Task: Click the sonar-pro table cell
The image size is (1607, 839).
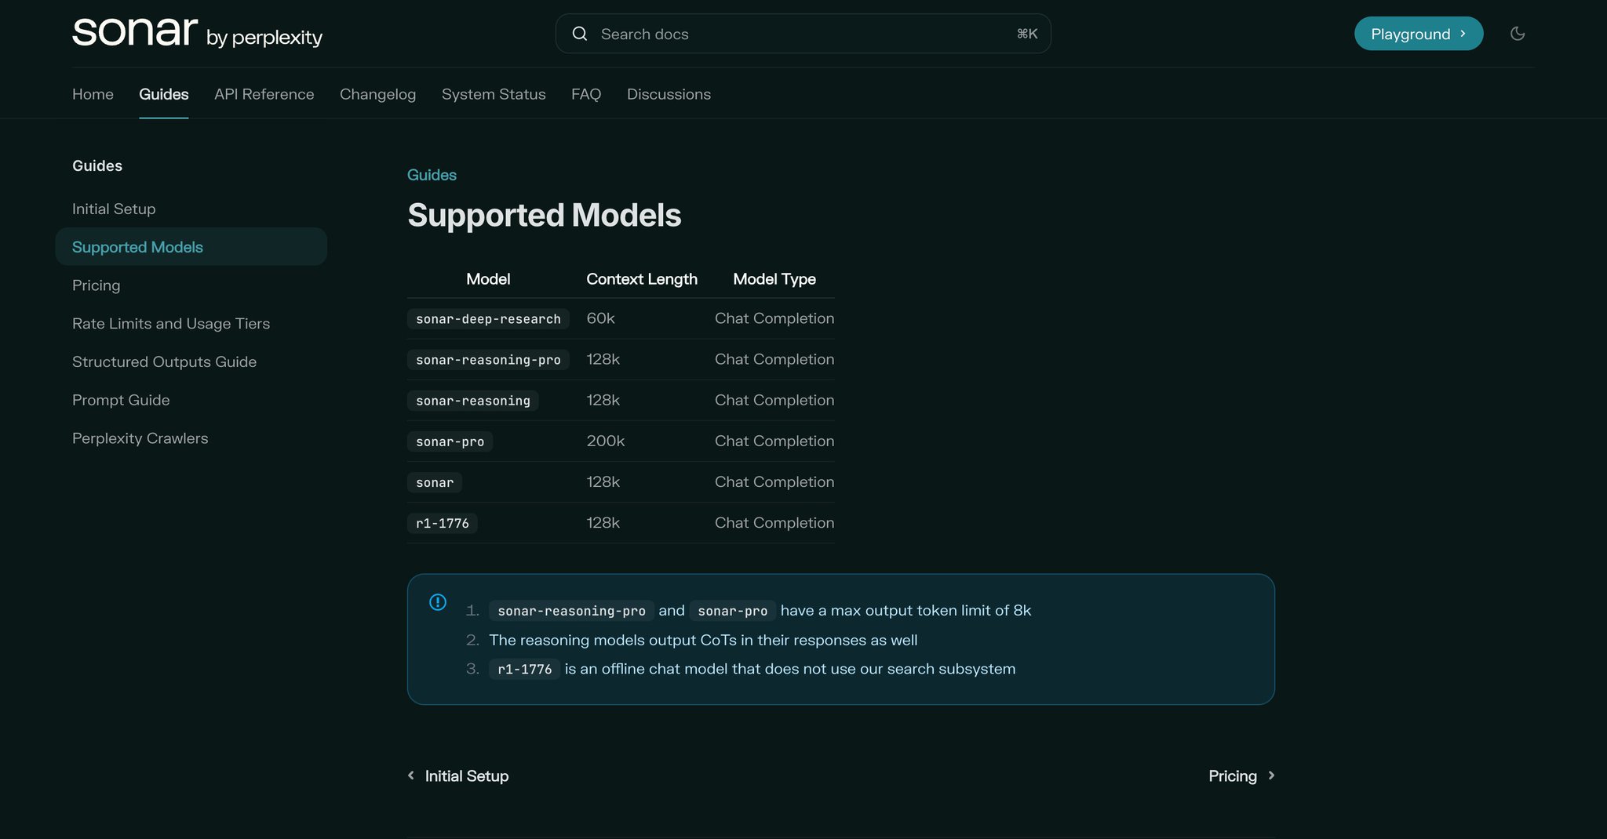Action: click(450, 441)
